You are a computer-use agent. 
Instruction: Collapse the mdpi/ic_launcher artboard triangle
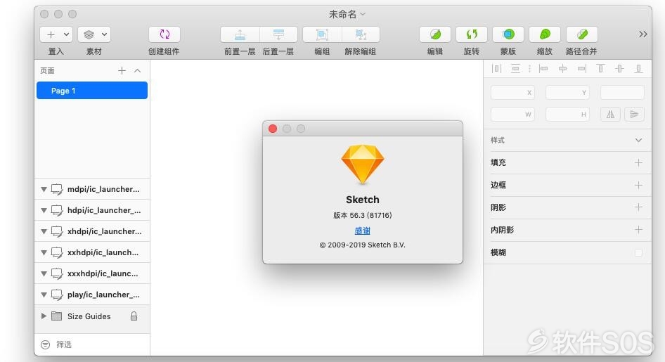click(44, 190)
